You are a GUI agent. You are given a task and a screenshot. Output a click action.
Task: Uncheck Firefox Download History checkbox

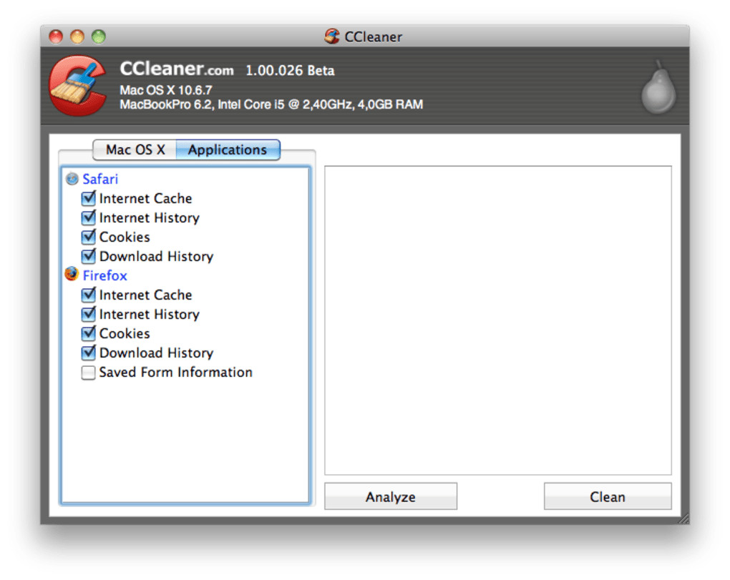[88, 353]
